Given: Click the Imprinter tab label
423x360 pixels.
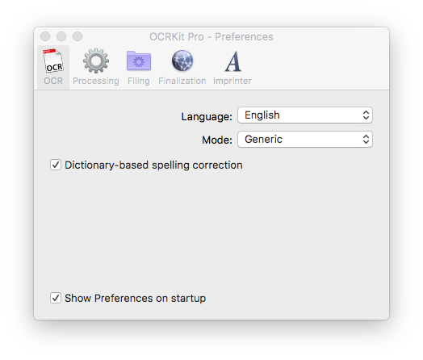Looking at the screenshot, I should (232, 81).
